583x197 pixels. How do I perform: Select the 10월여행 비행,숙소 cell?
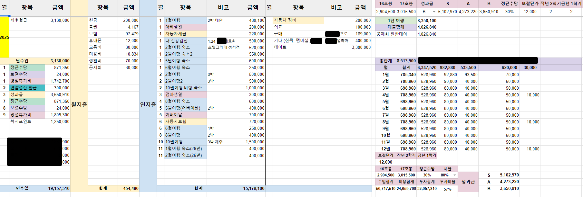[185, 88]
